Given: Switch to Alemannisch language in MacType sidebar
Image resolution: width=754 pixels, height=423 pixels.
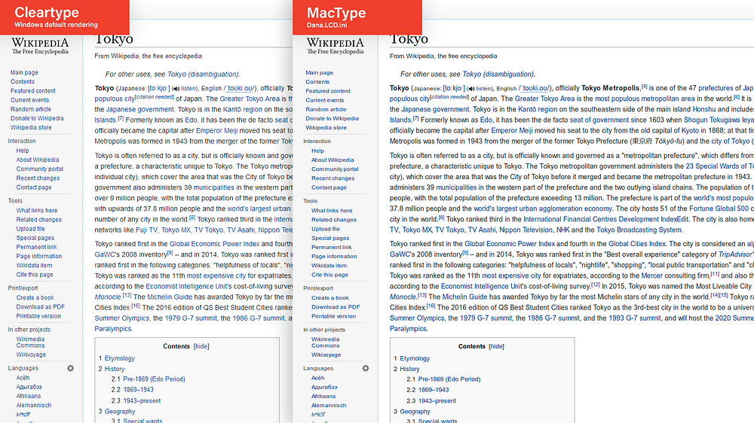Looking at the screenshot, I should point(329,405).
